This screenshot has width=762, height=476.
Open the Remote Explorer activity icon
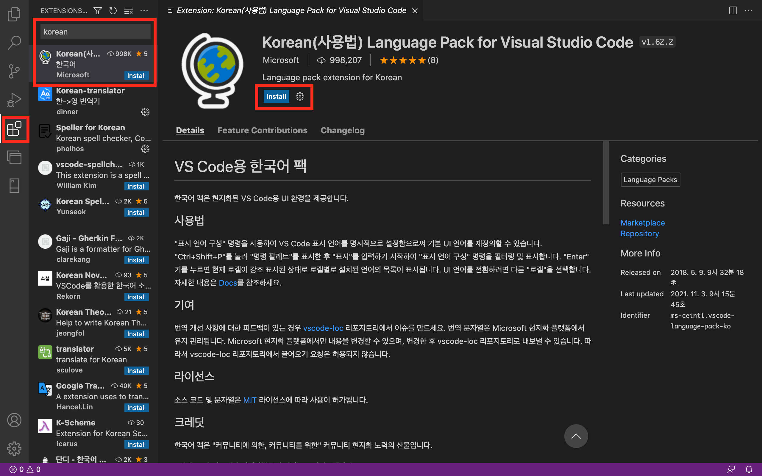pos(14,157)
